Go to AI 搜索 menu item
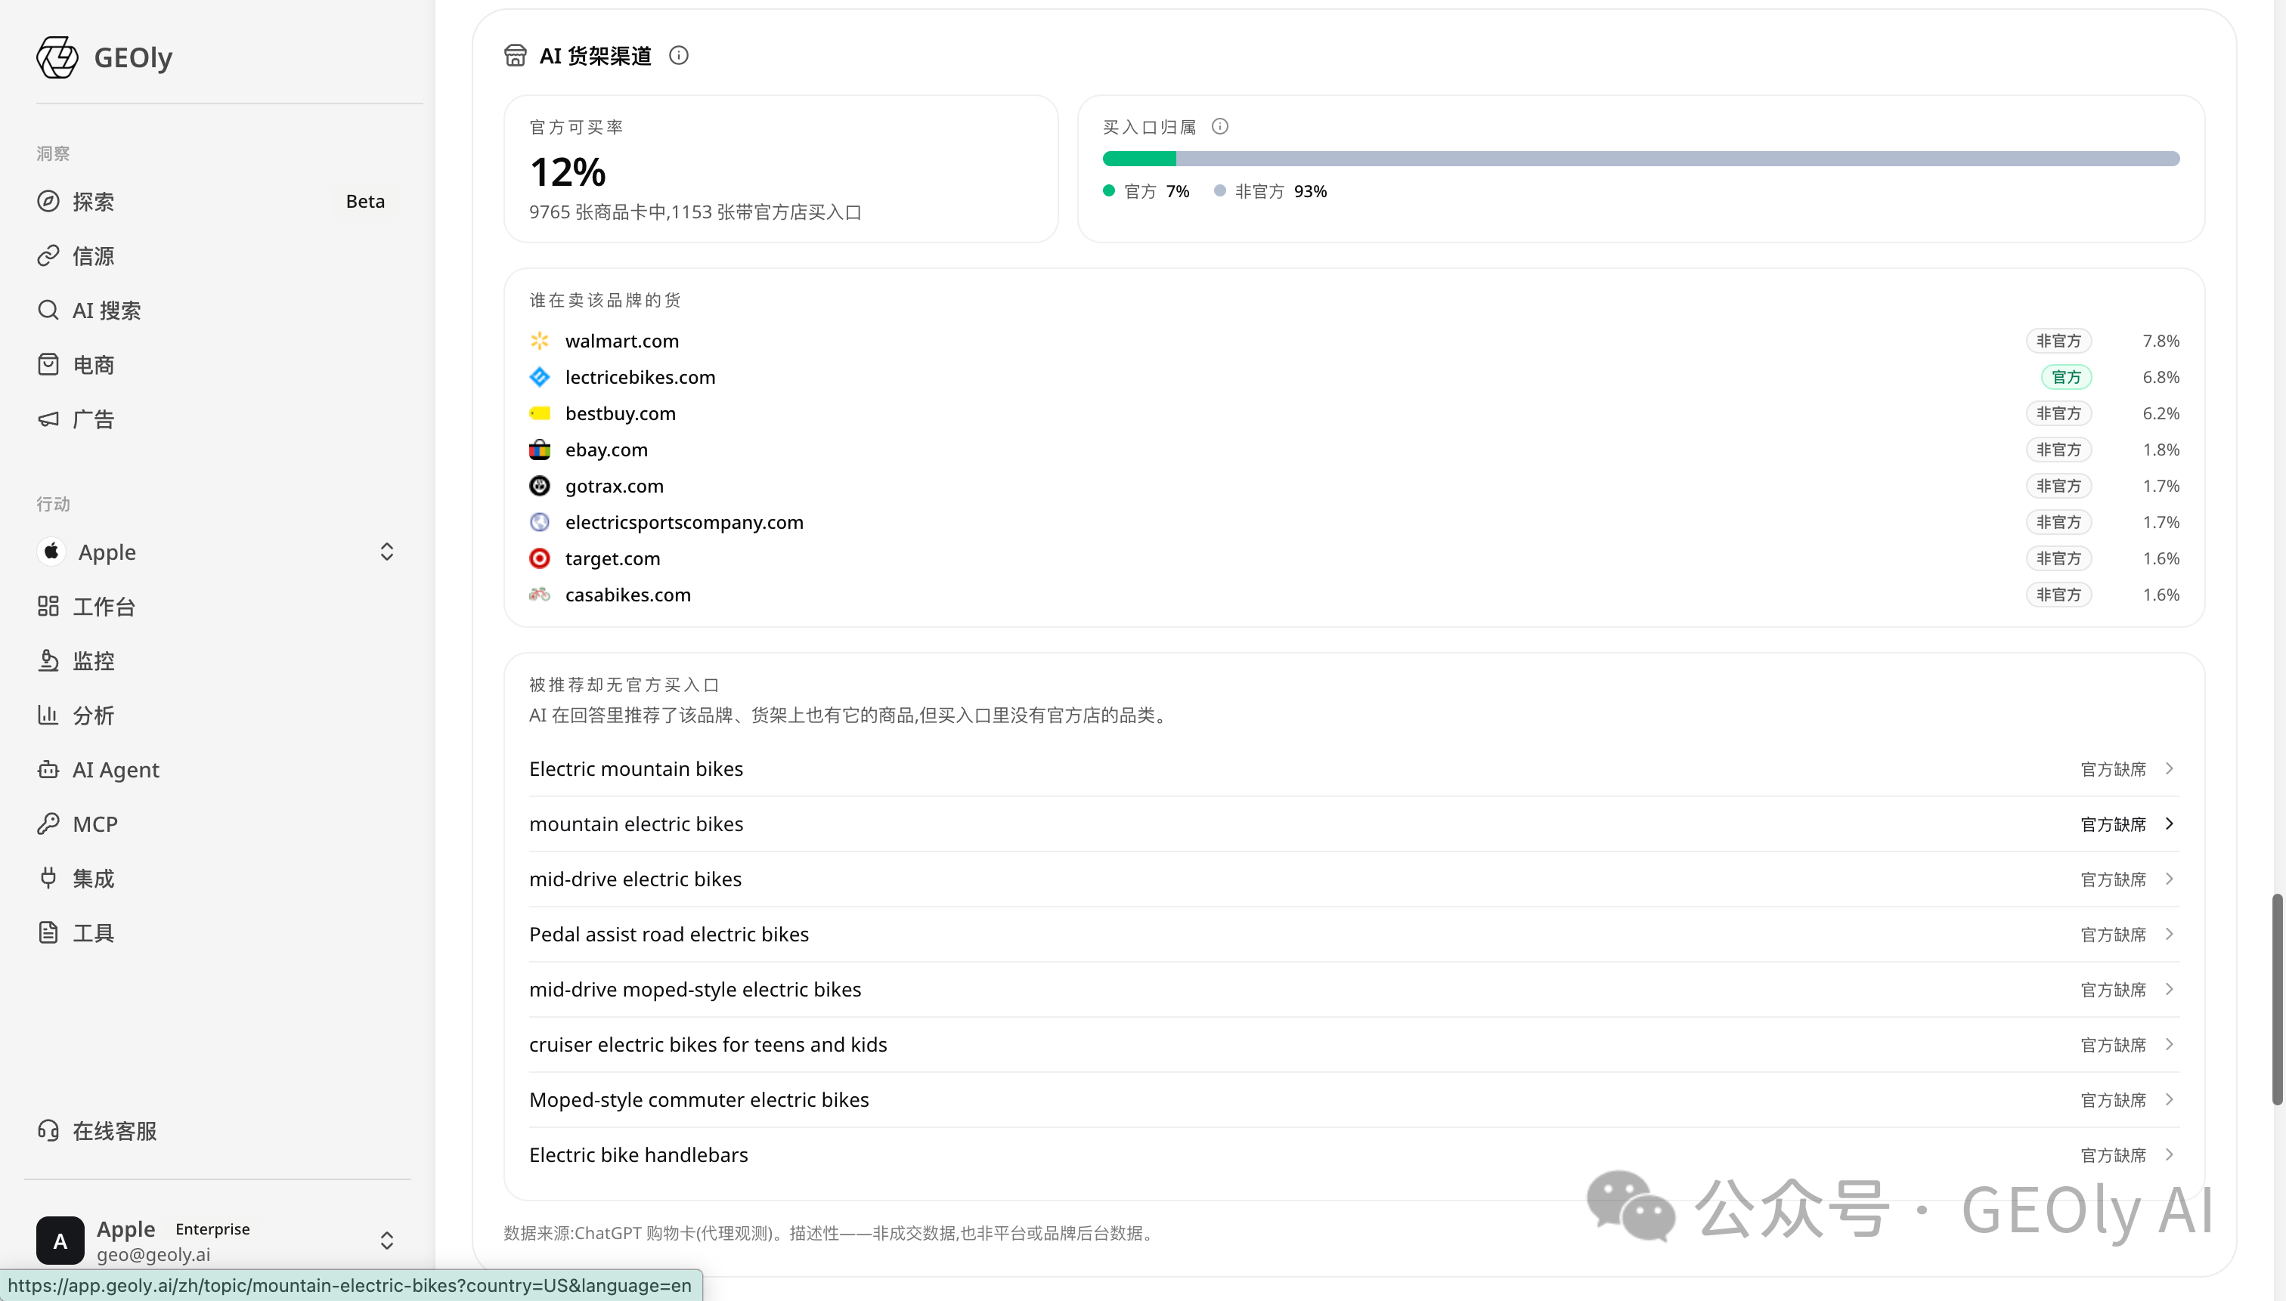The width and height of the screenshot is (2286, 1301). [x=215, y=310]
